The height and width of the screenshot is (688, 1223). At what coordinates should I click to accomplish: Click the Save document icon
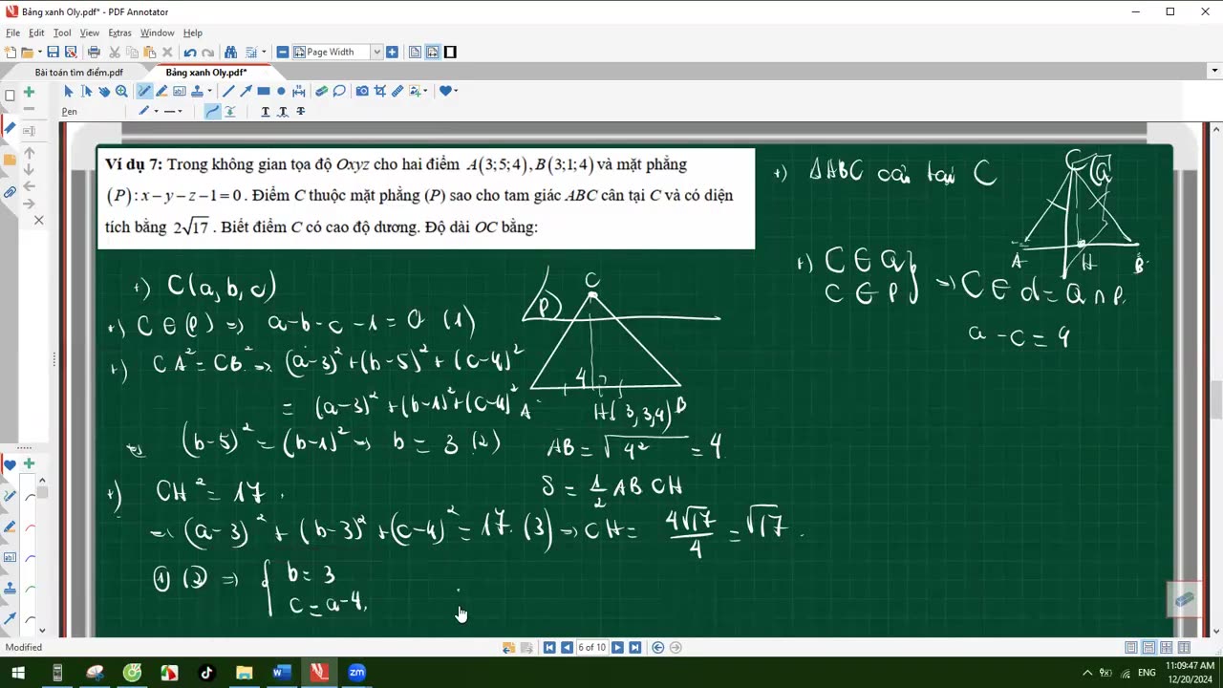tap(53, 52)
